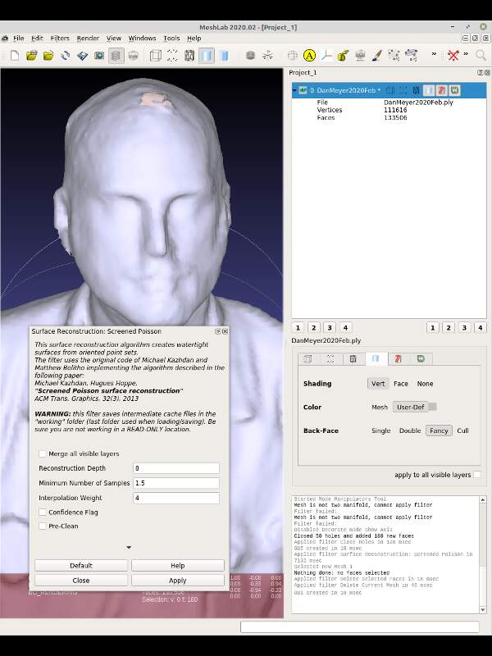
Task: Tick the Pre-Clean checkbox
Action: coord(43,526)
